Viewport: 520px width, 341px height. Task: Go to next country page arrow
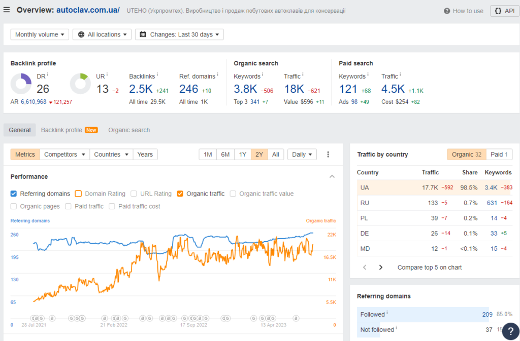click(x=381, y=267)
